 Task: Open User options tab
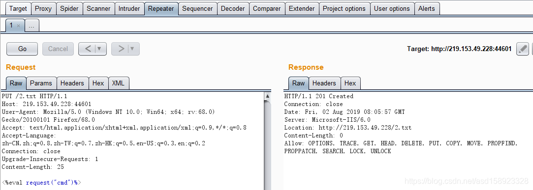tap(392, 8)
